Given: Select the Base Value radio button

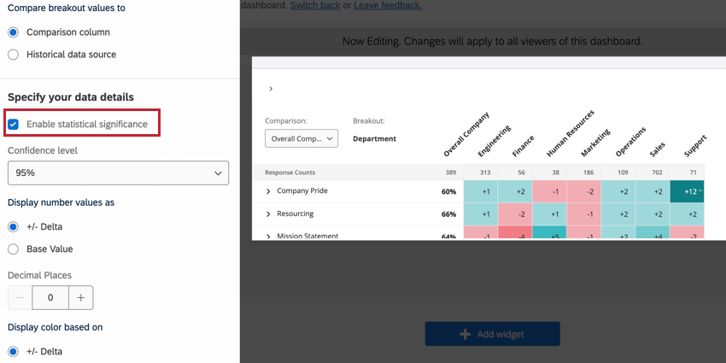Looking at the screenshot, I should coord(13,249).
